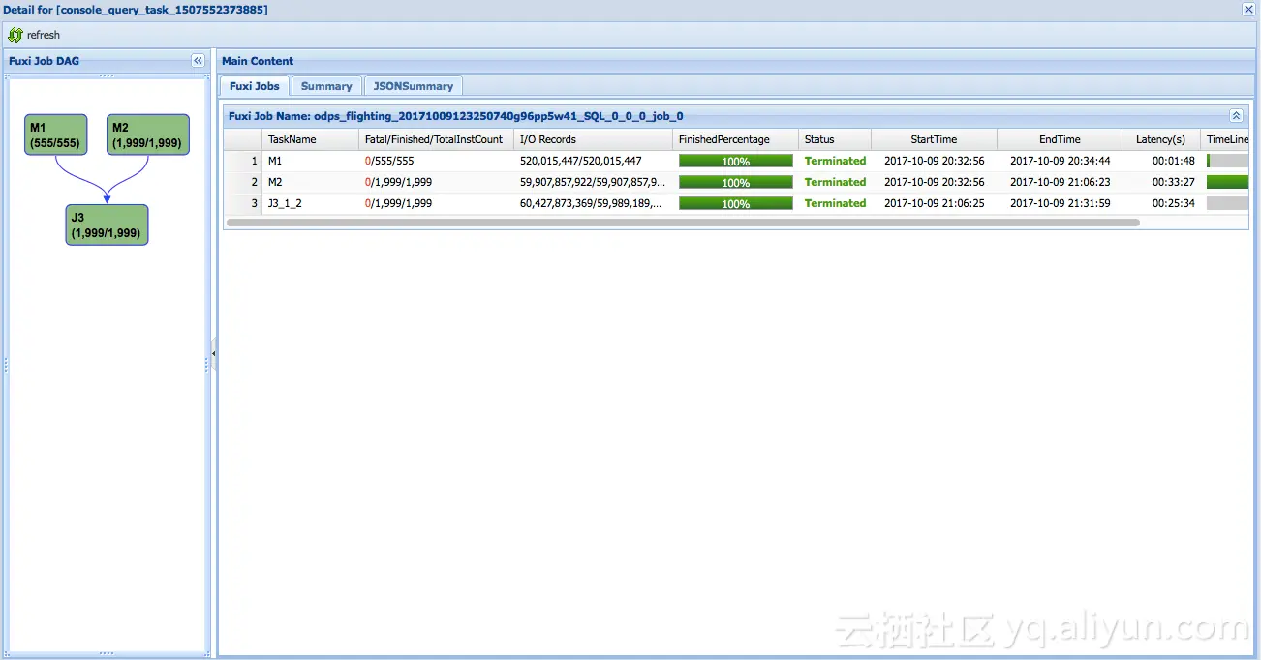Click the green refresh icon
Screen dimensions: 1261x660
(x=16, y=34)
